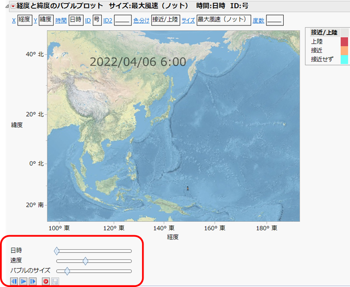Viewport: 350px width, 287px height.
Task: Click the 色分け role link
Action: click(141, 21)
